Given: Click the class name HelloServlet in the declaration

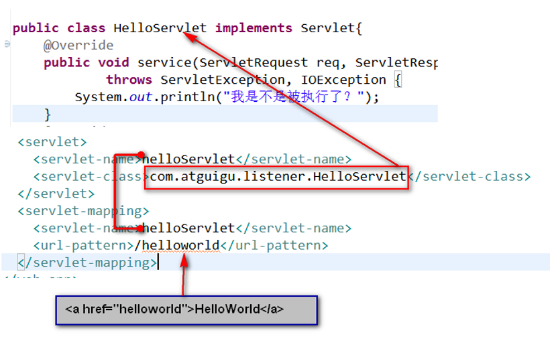Looking at the screenshot, I should 160,28.
